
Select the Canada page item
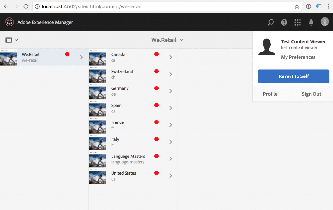click(133, 57)
